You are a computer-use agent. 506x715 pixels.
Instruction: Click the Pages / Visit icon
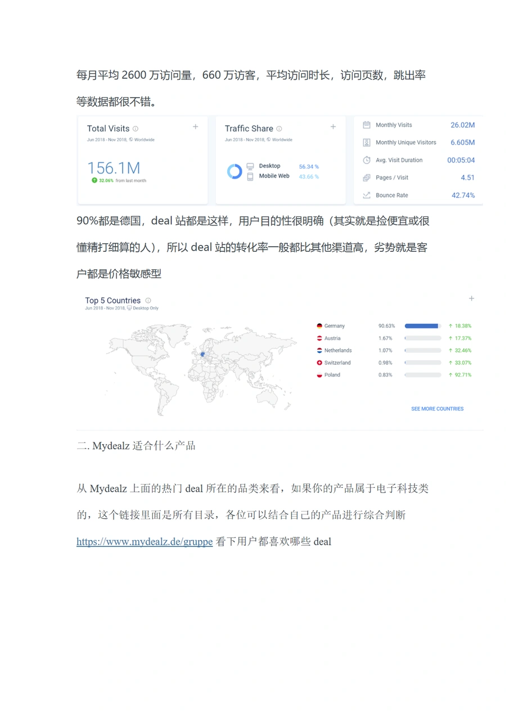click(367, 178)
